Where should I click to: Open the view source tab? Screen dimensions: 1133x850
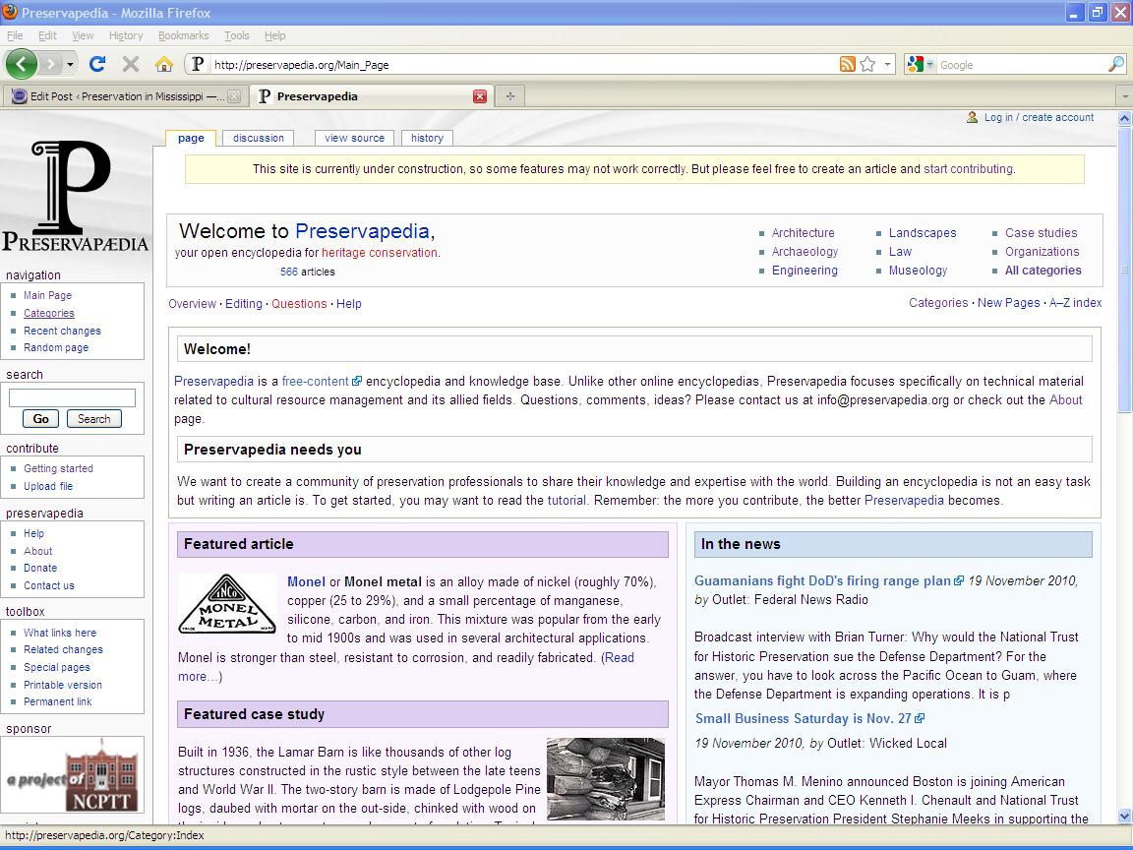(354, 138)
